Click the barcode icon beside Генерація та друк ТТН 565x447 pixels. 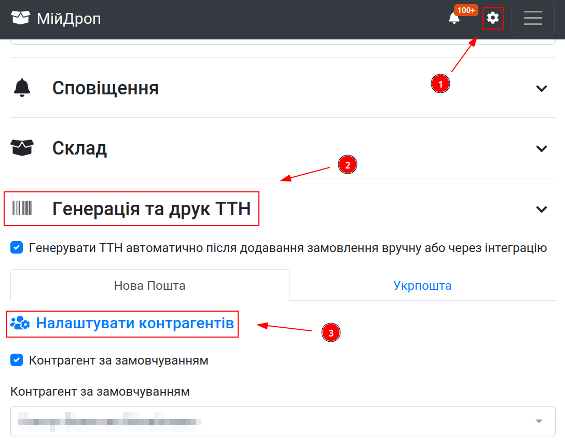pyautogui.click(x=22, y=208)
